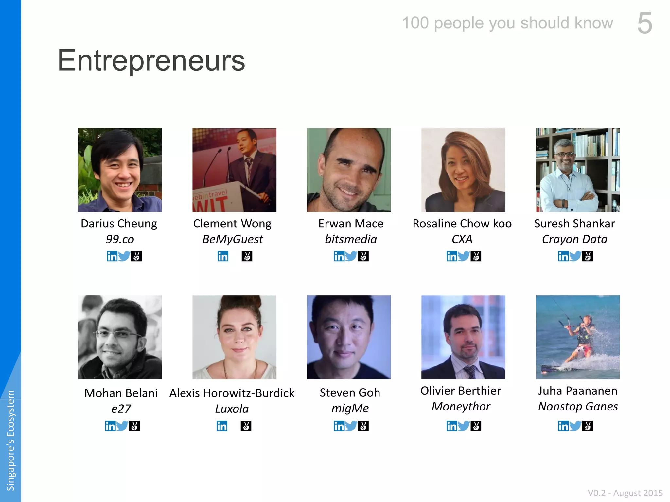Click Steven Goh's AngelList icon

tap(363, 426)
